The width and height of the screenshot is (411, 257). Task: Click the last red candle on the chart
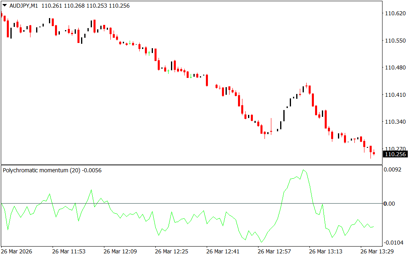click(374, 153)
